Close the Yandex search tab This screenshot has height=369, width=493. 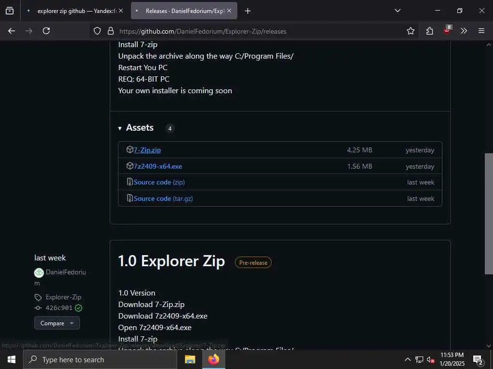pos(121,11)
